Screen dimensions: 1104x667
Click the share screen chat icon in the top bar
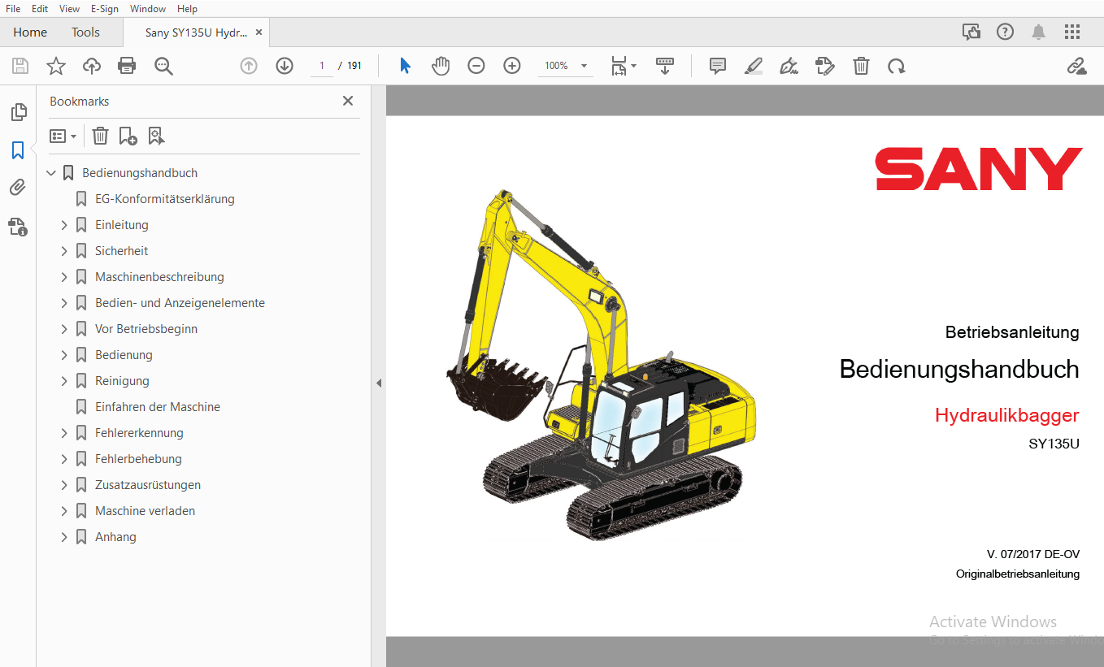(x=971, y=32)
